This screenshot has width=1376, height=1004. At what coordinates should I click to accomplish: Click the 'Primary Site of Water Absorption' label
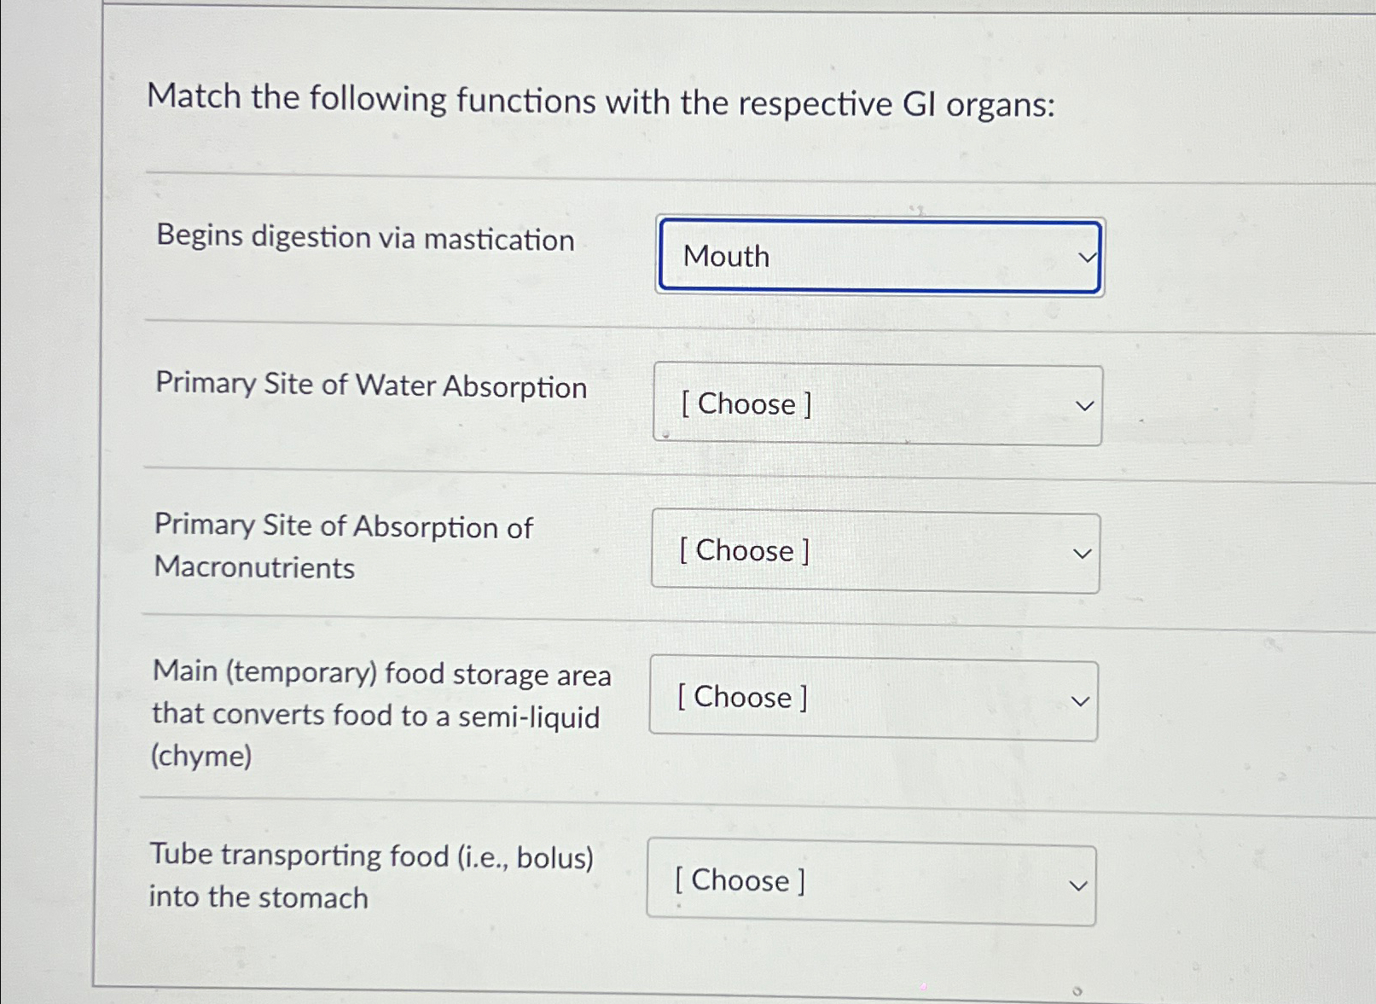point(371,387)
